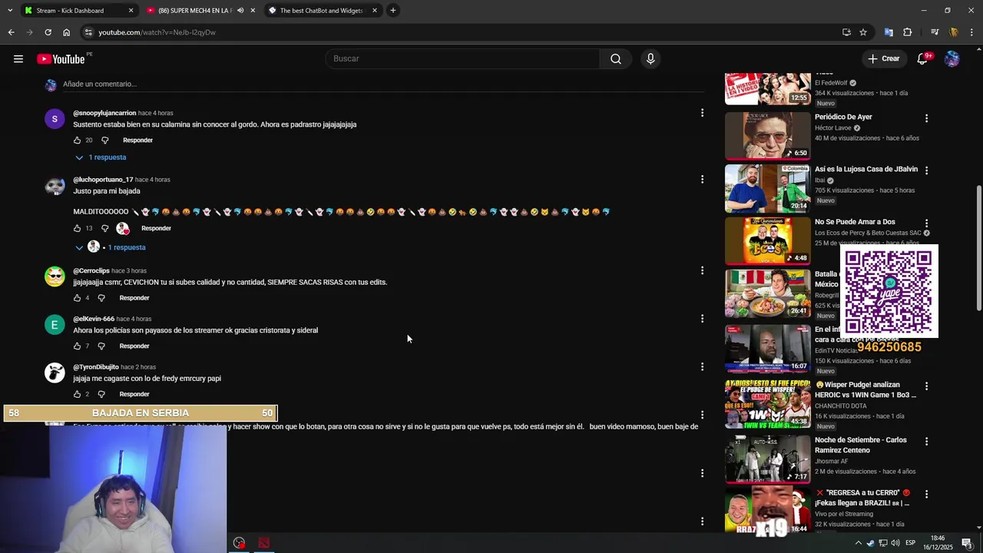Click the @Cerroclips profile avatar
Screen dimensions: 983x553
(x=55, y=276)
